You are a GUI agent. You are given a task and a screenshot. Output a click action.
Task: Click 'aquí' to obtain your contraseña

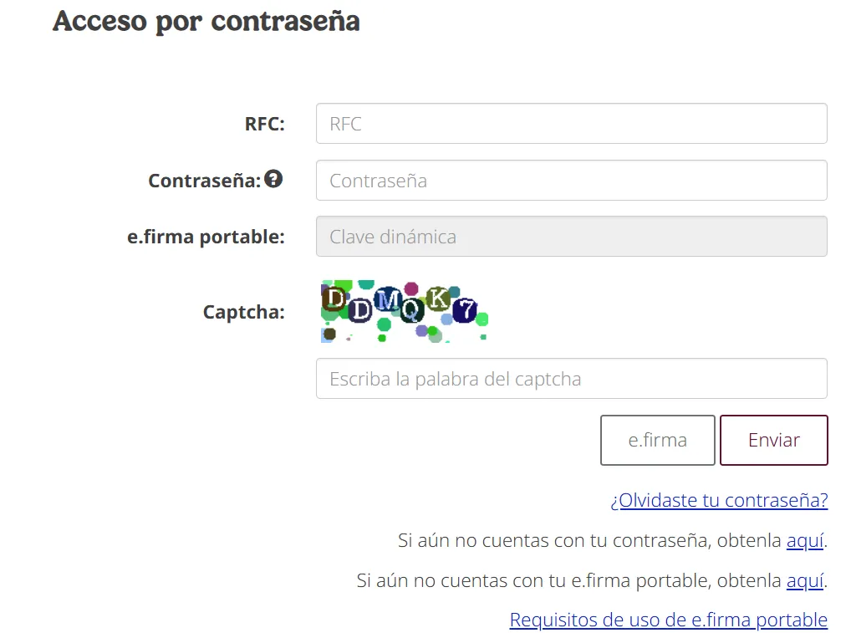pyautogui.click(x=805, y=540)
